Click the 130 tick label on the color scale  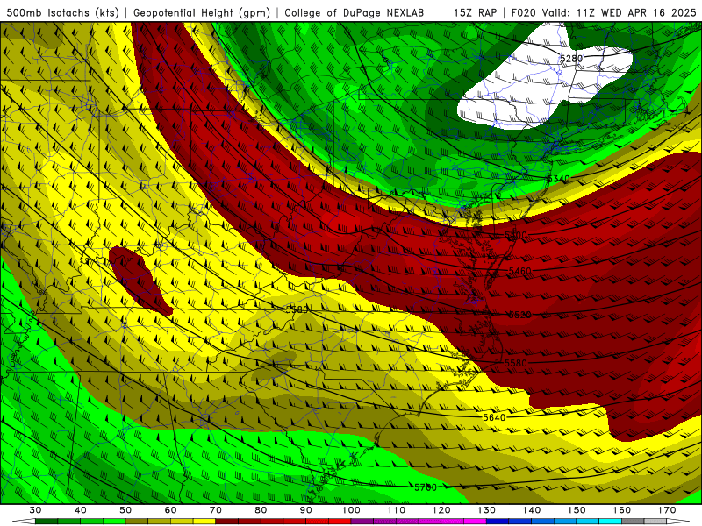(487, 510)
